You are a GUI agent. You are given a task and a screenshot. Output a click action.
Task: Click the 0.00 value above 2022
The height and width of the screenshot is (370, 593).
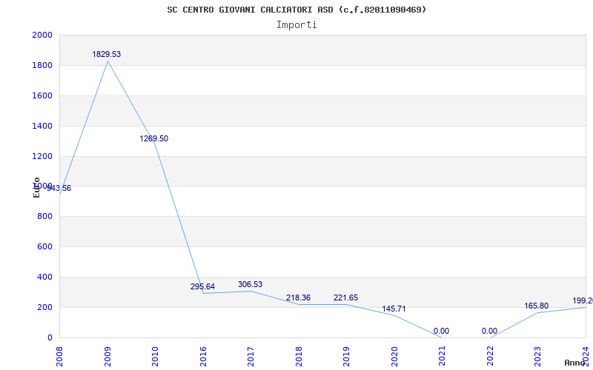[x=489, y=331]
